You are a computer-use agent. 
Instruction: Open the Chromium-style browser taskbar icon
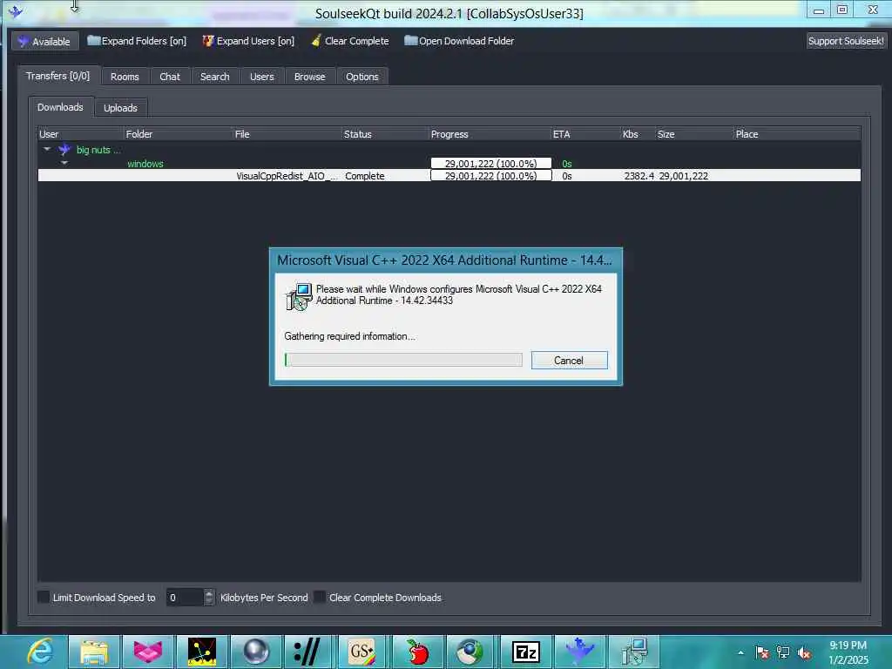tap(471, 652)
